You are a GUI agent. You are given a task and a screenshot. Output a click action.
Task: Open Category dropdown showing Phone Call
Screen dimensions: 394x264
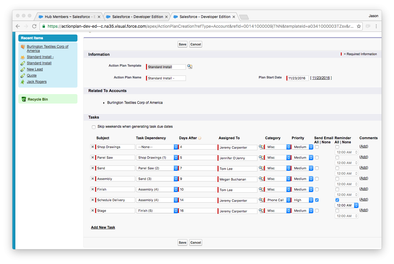tap(278, 200)
